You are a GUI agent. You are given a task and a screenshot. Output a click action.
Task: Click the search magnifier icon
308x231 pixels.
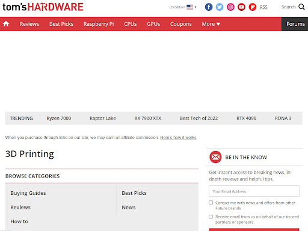(301, 7)
